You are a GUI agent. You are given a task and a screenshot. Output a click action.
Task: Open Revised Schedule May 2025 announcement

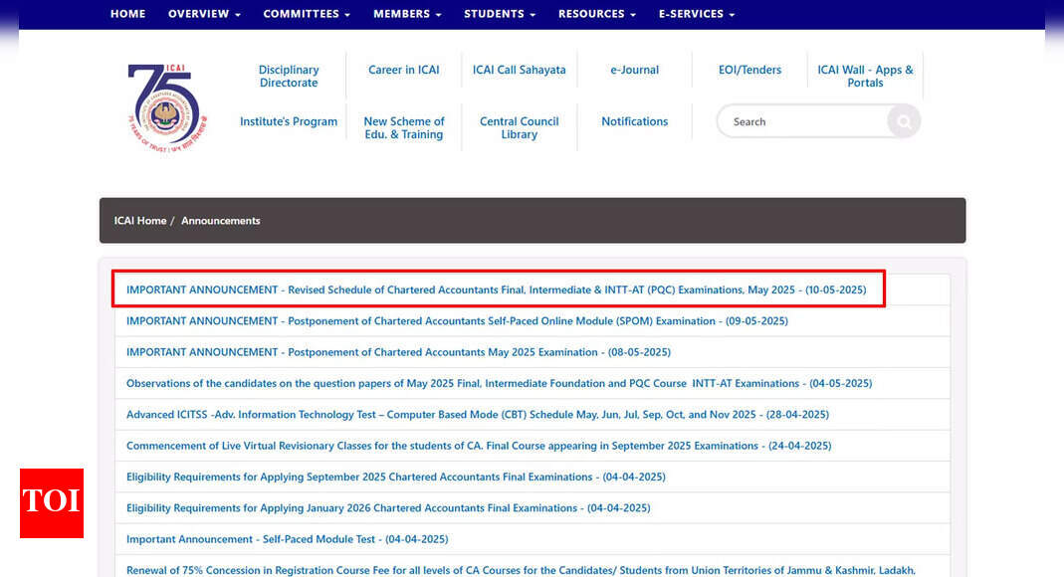tap(496, 289)
